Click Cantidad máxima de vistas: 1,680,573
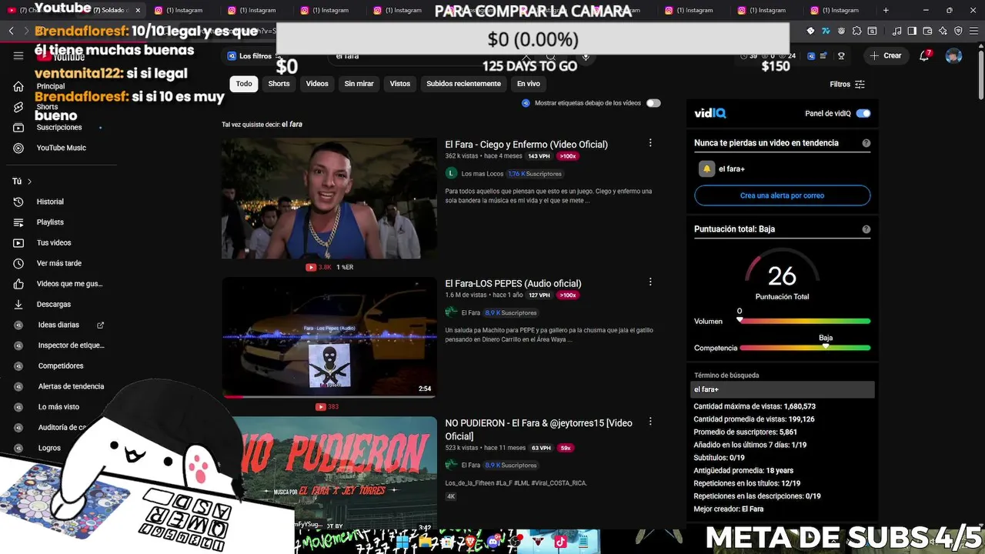985x554 pixels. [754, 406]
